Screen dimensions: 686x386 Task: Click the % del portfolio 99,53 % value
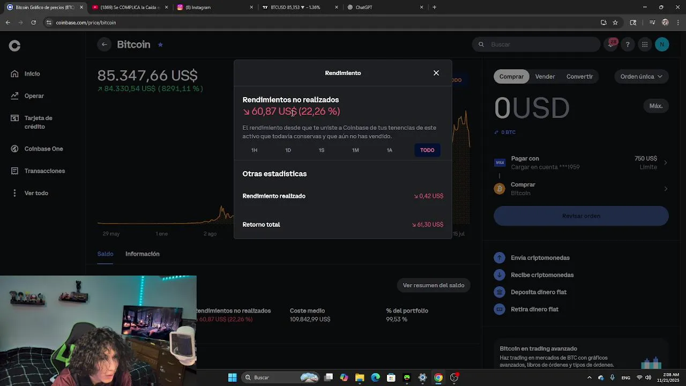pyautogui.click(x=397, y=320)
